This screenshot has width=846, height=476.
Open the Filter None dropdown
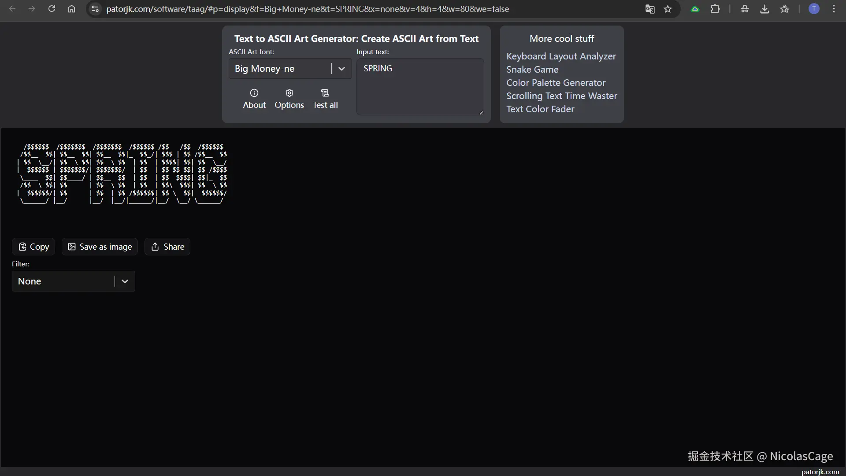click(73, 281)
